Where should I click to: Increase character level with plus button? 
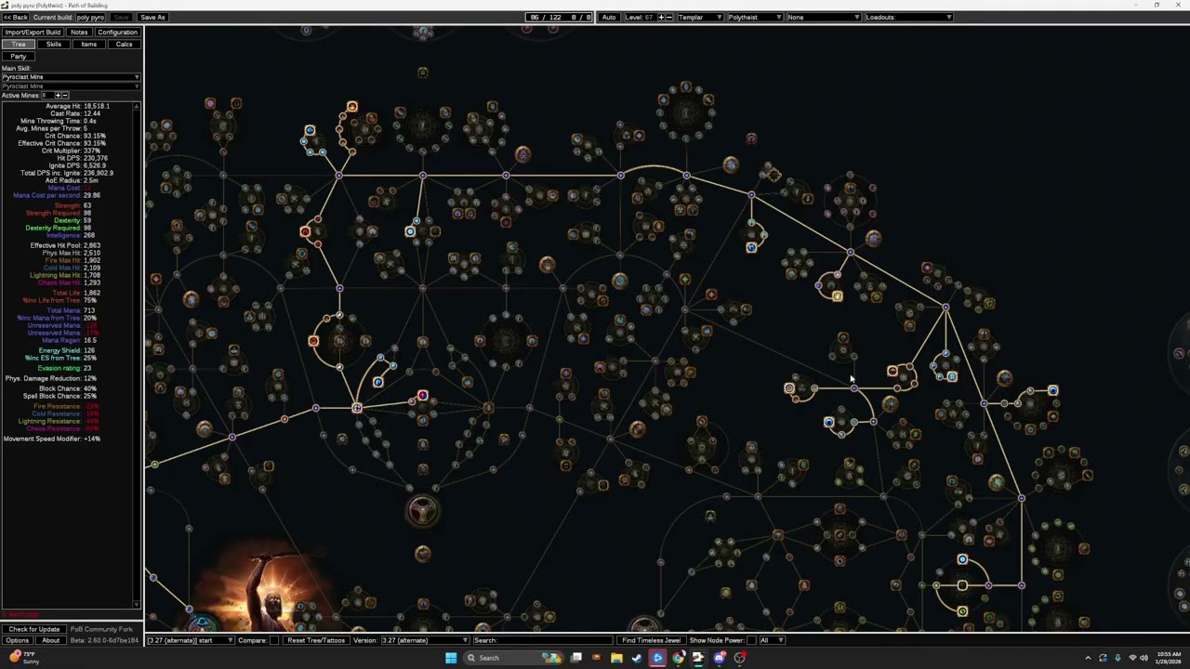(661, 17)
